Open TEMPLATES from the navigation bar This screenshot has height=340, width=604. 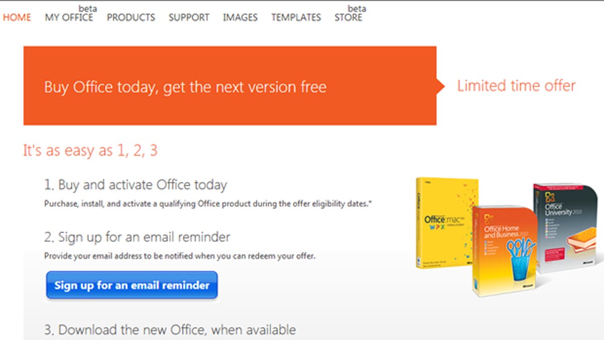pyautogui.click(x=296, y=17)
